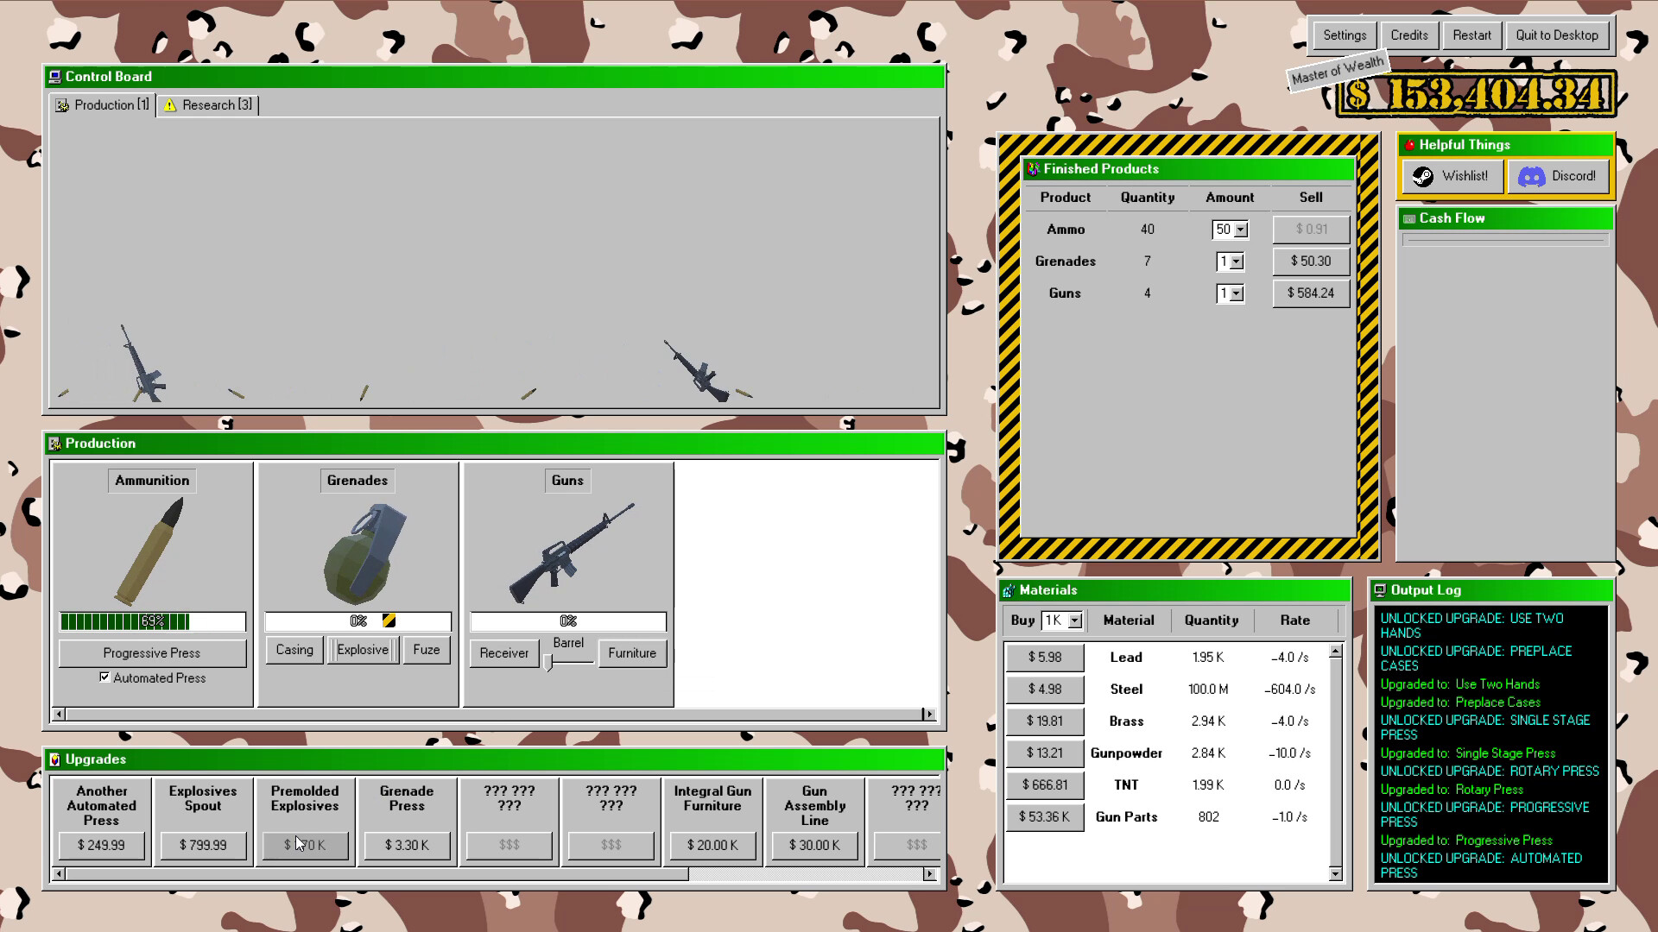Click the ammunition bullet image

(x=152, y=551)
